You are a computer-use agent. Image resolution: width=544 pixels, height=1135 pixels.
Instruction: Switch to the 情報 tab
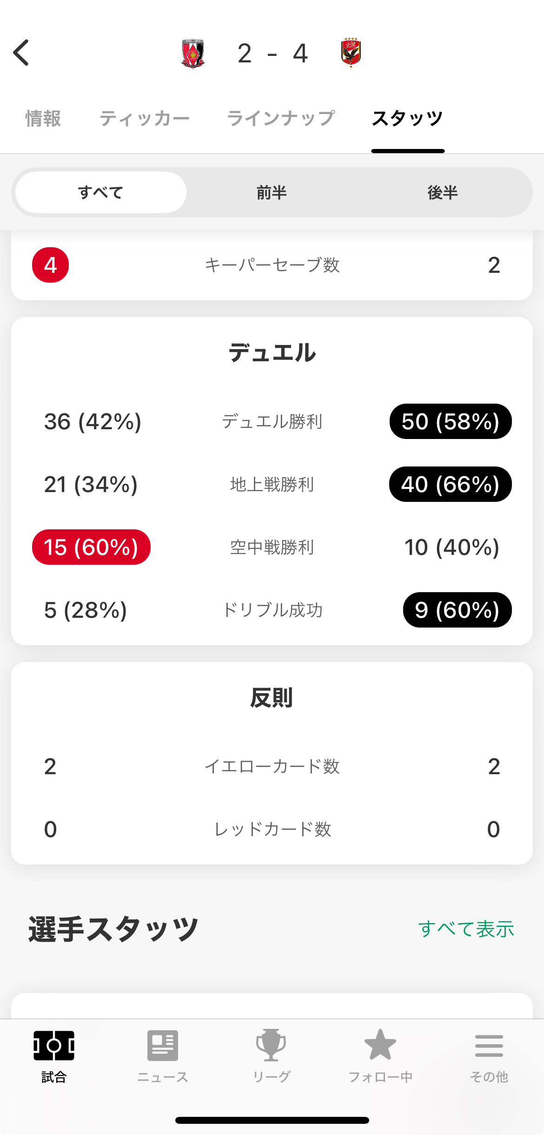point(43,119)
